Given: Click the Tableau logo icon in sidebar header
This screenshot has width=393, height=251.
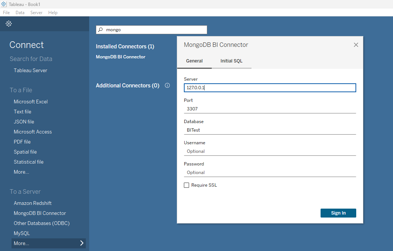Looking at the screenshot, I should [x=9, y=23].
